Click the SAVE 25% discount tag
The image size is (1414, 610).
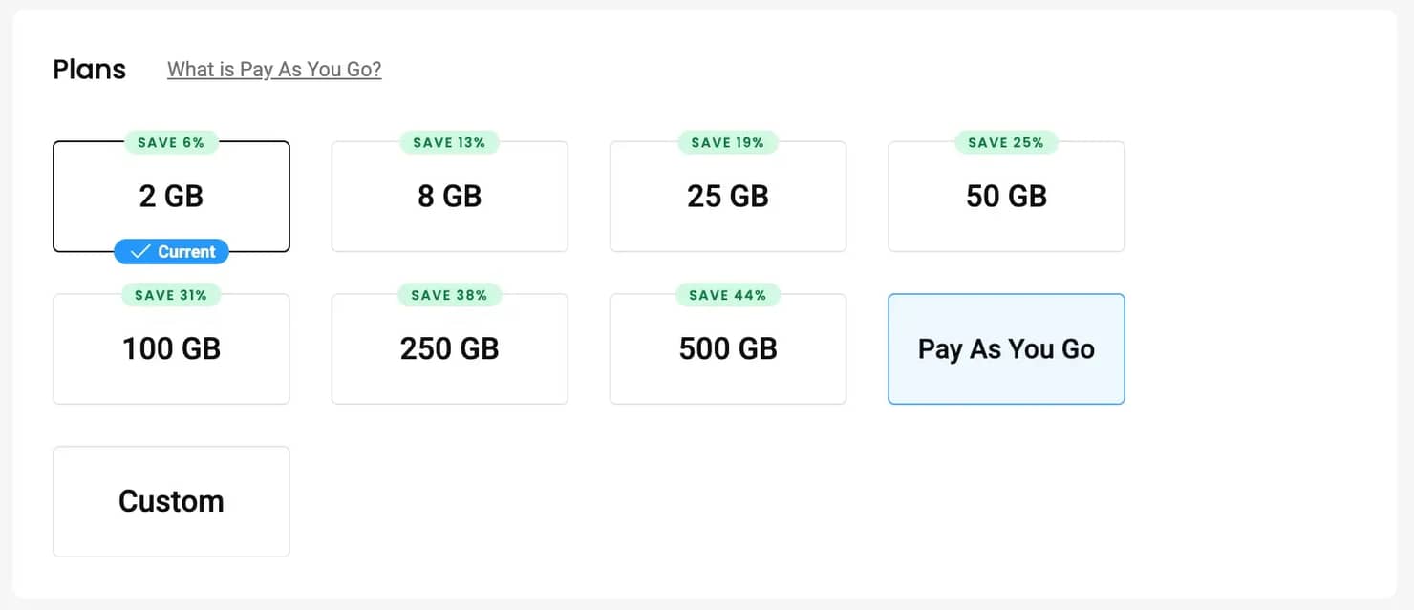(x=1006, y=143)
